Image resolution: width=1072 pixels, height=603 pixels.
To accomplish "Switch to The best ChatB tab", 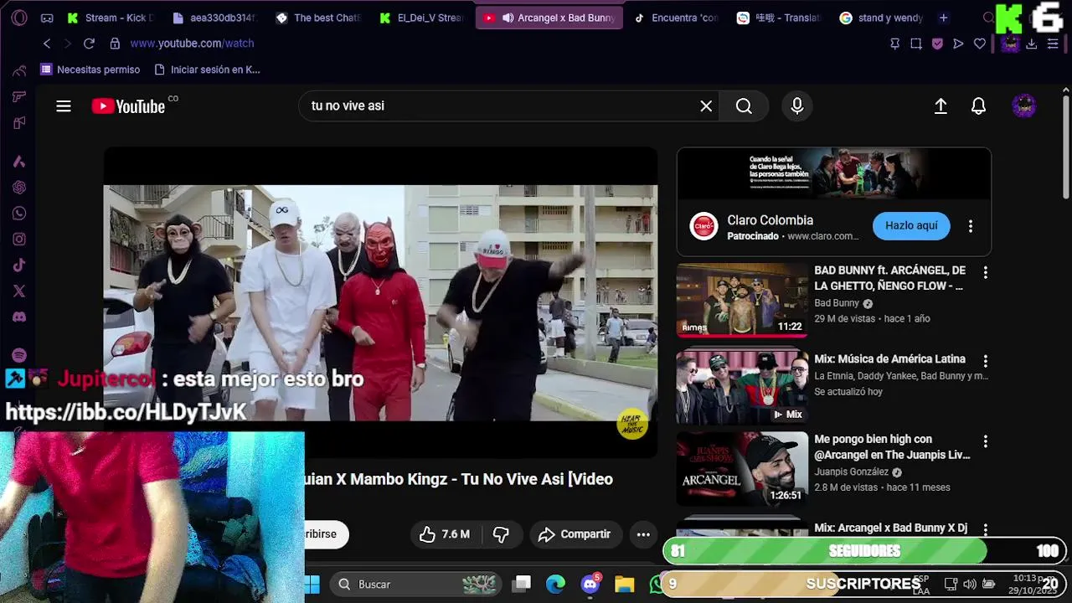I will [318, 18].
